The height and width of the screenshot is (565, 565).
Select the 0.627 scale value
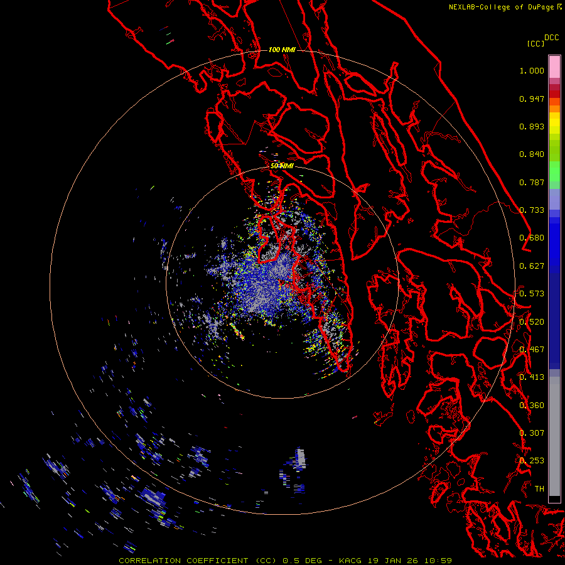[532, 266]
